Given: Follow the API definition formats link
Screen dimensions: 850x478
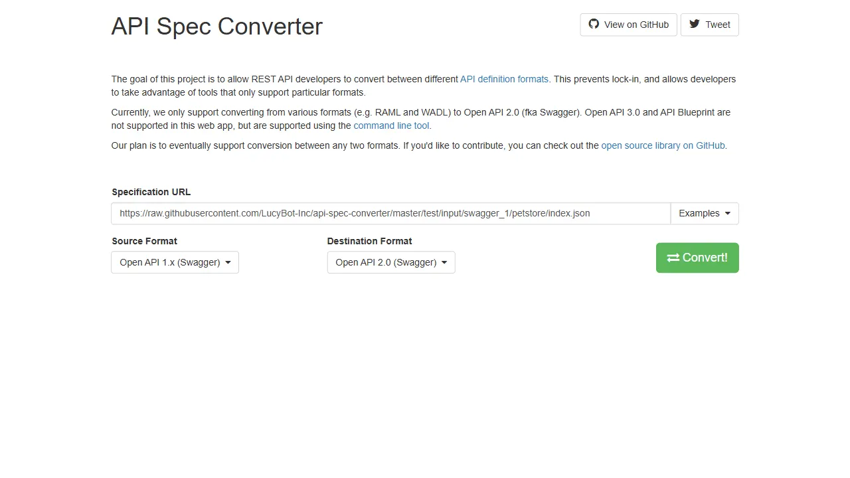Looking at the screenshot, I should [504, 79].
